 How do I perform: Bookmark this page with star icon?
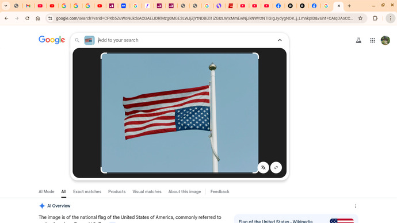(360, 18)
